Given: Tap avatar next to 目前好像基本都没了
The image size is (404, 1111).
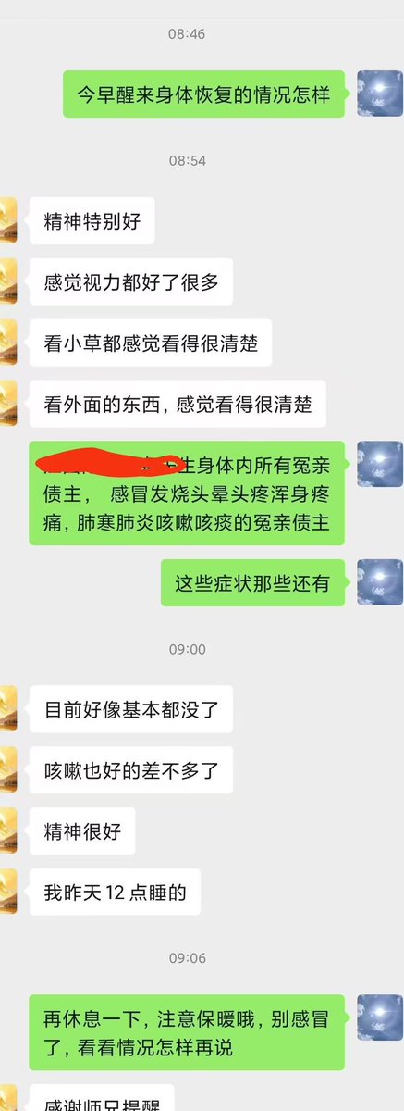Looking at the screenshot, I should (x=8, y=709).
